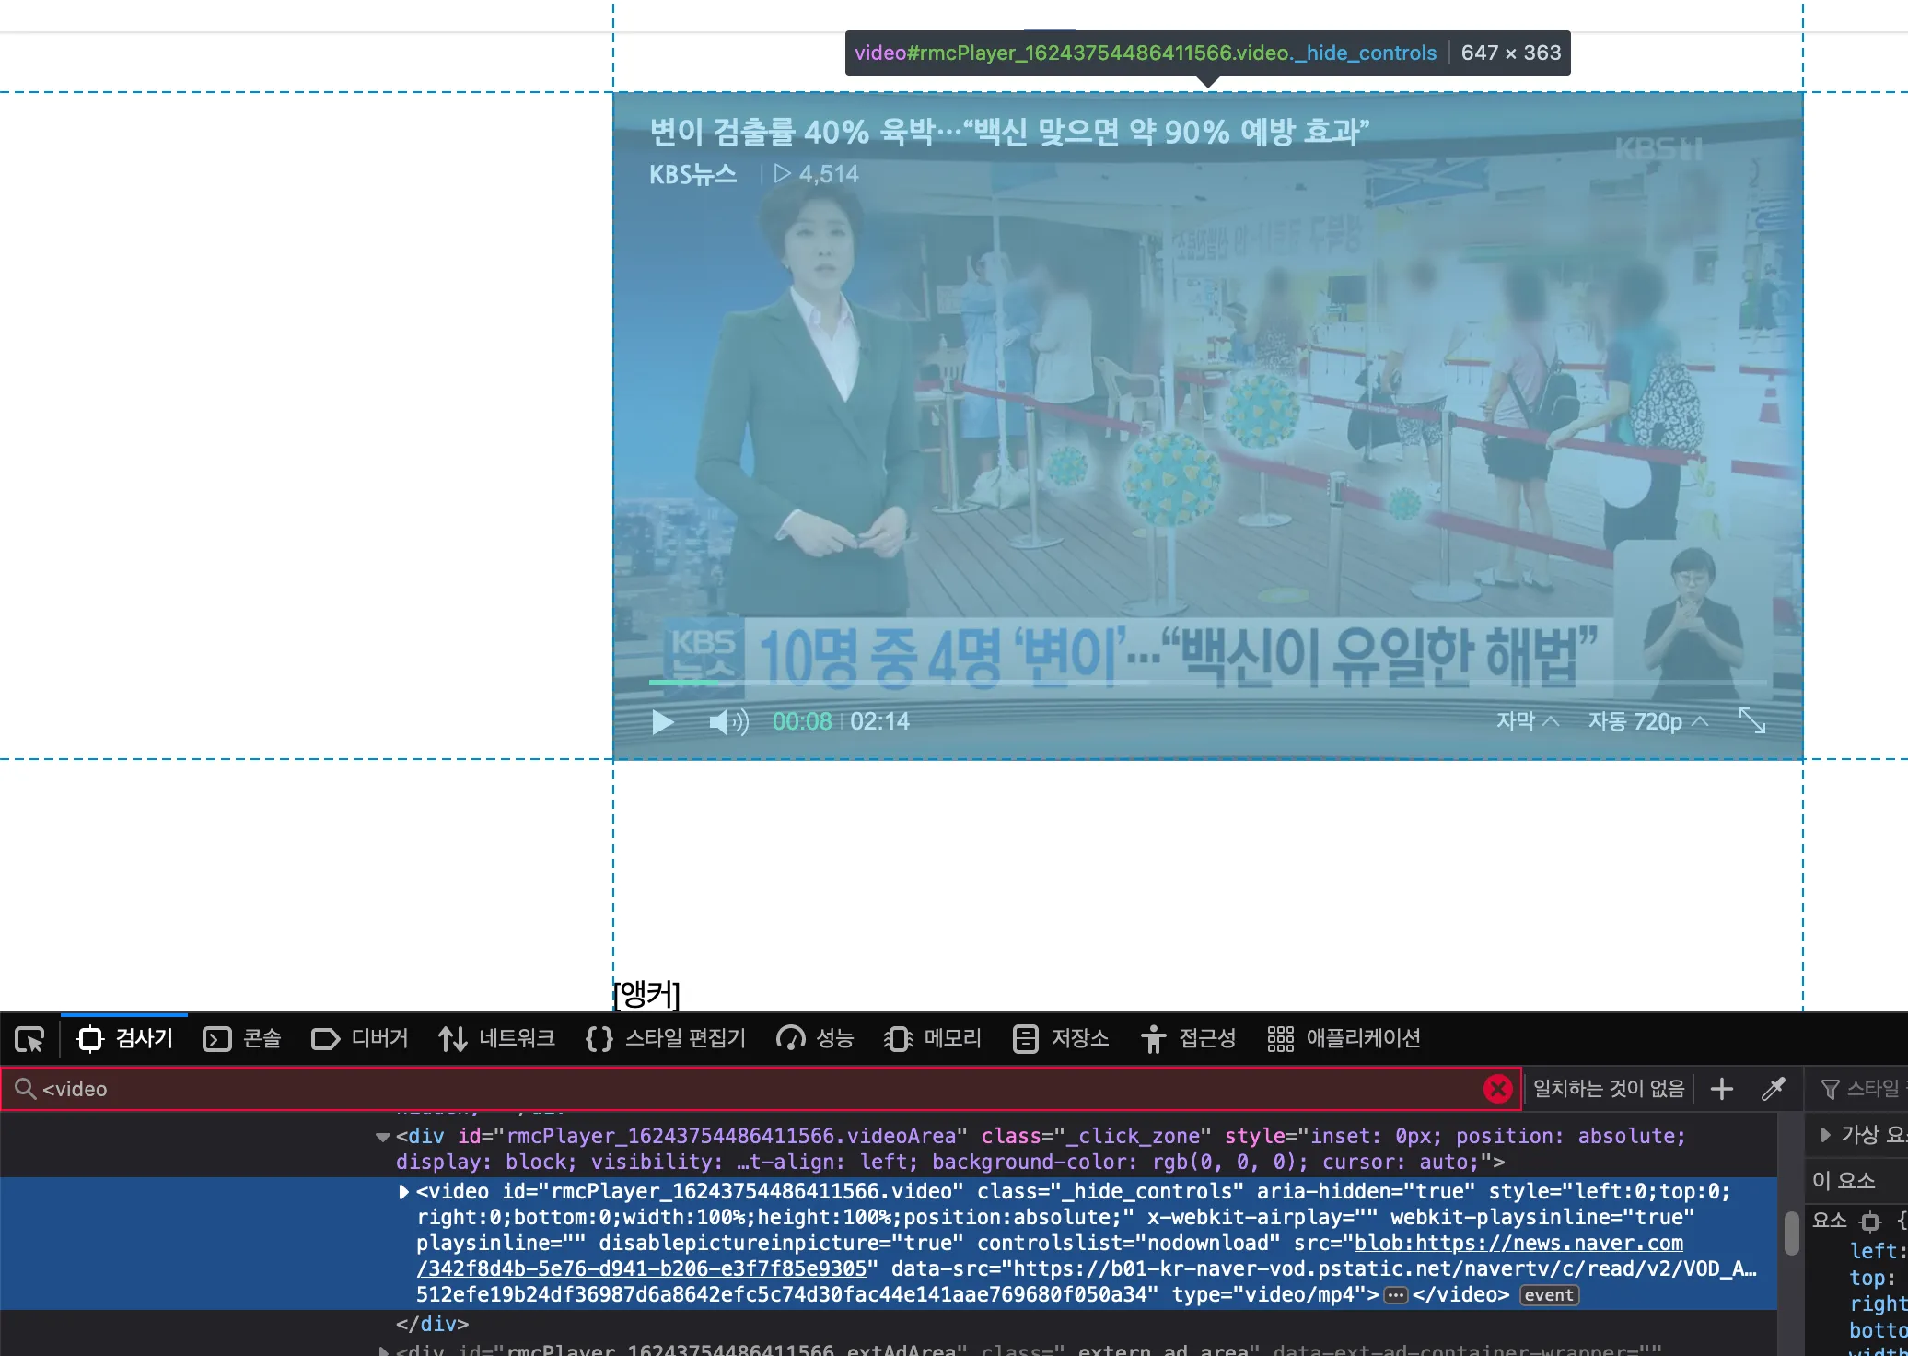The image size is (1908, 1356).
Task: Open the Debugger panel
Action: (358, 1037)
